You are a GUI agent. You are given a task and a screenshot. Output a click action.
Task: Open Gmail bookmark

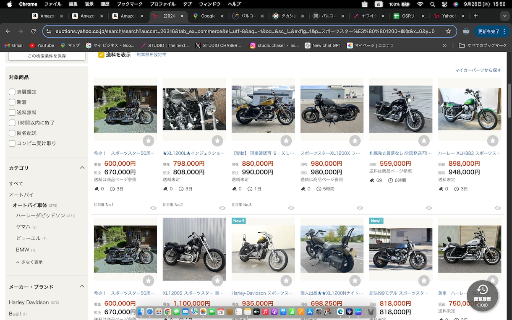[x=14, y=45]
